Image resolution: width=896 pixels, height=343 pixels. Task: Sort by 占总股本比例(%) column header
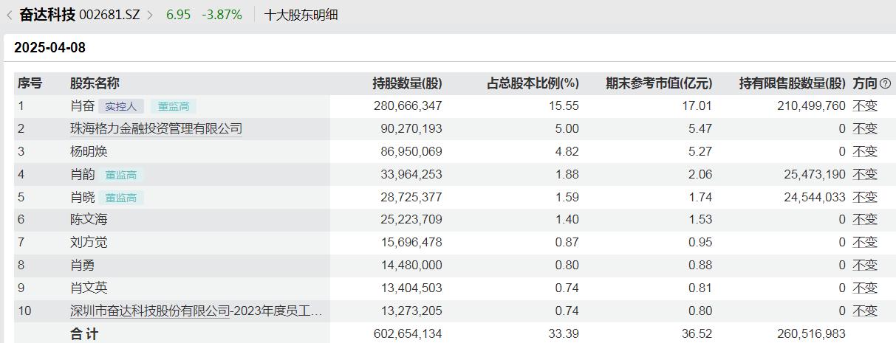(533, 84)
